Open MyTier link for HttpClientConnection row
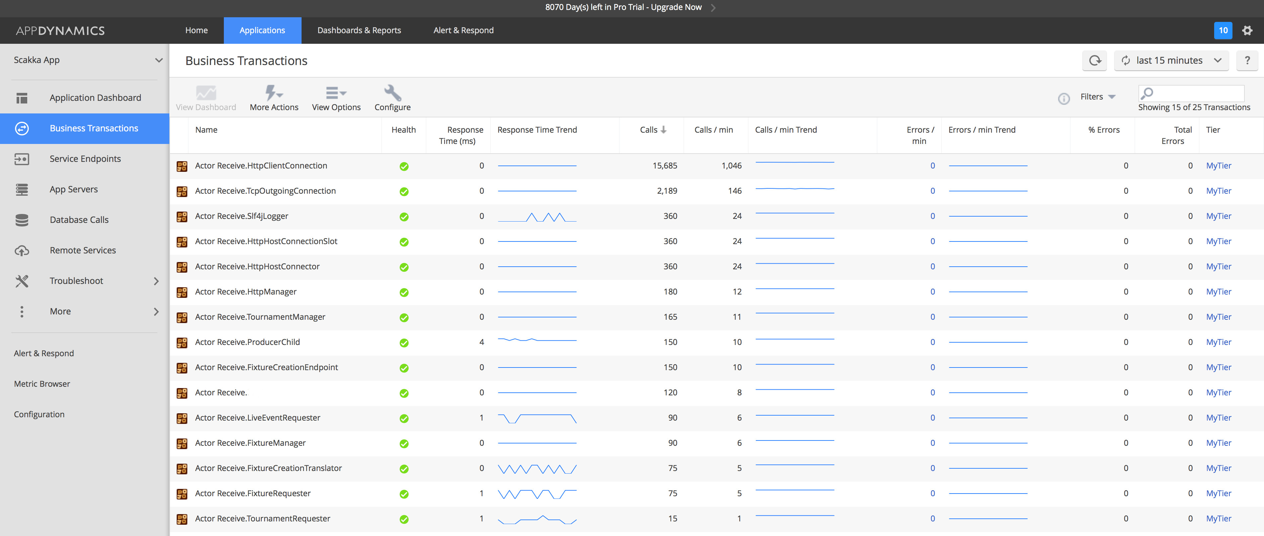The height and width of the screenshot is (536, 1264). 1219,166
